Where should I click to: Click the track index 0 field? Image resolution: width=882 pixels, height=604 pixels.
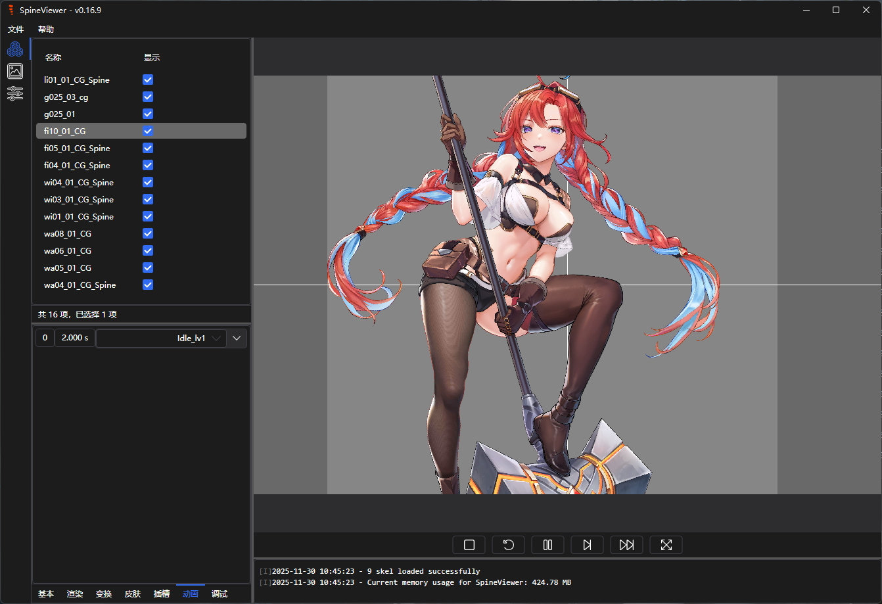click(45, 338)
